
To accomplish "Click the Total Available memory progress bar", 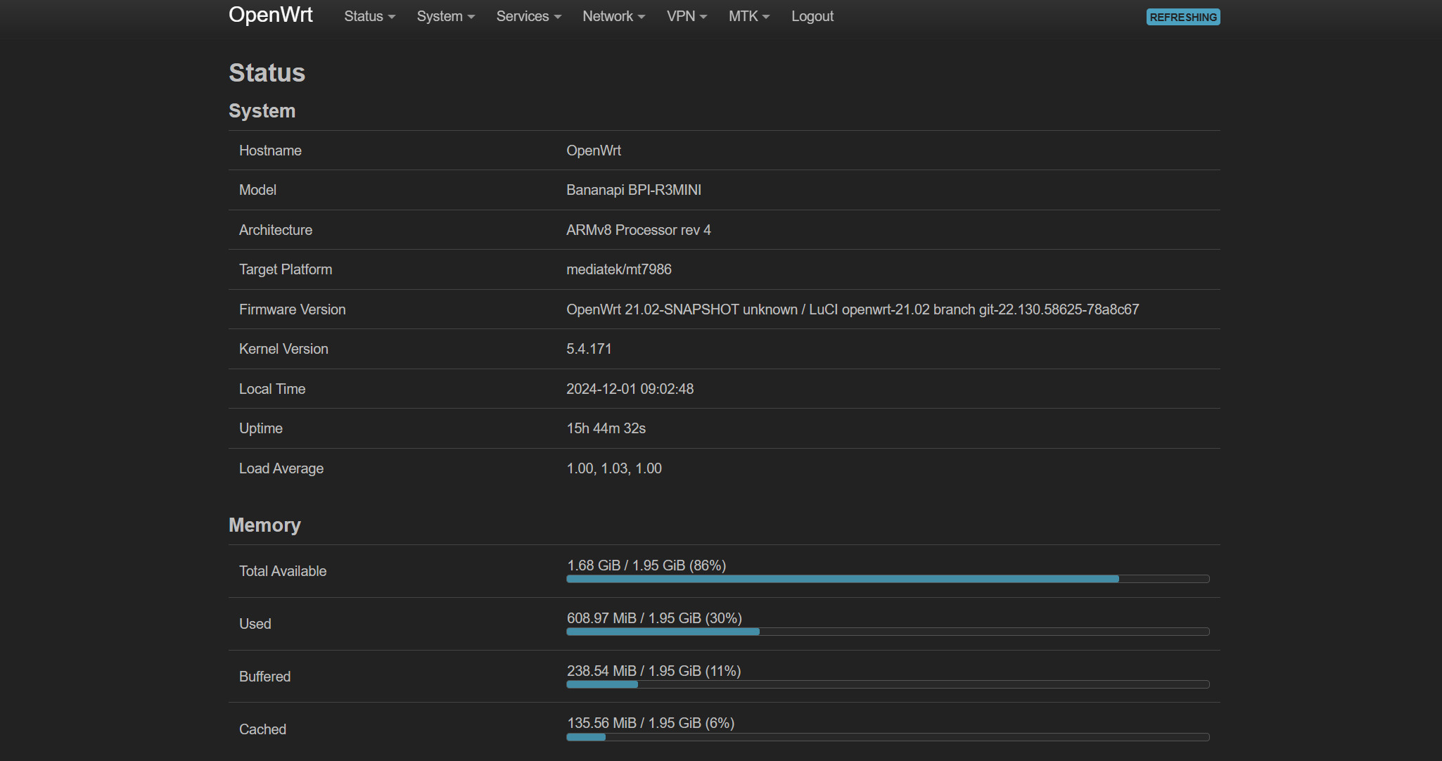I will pyautogui.click(x=887, y=579).
